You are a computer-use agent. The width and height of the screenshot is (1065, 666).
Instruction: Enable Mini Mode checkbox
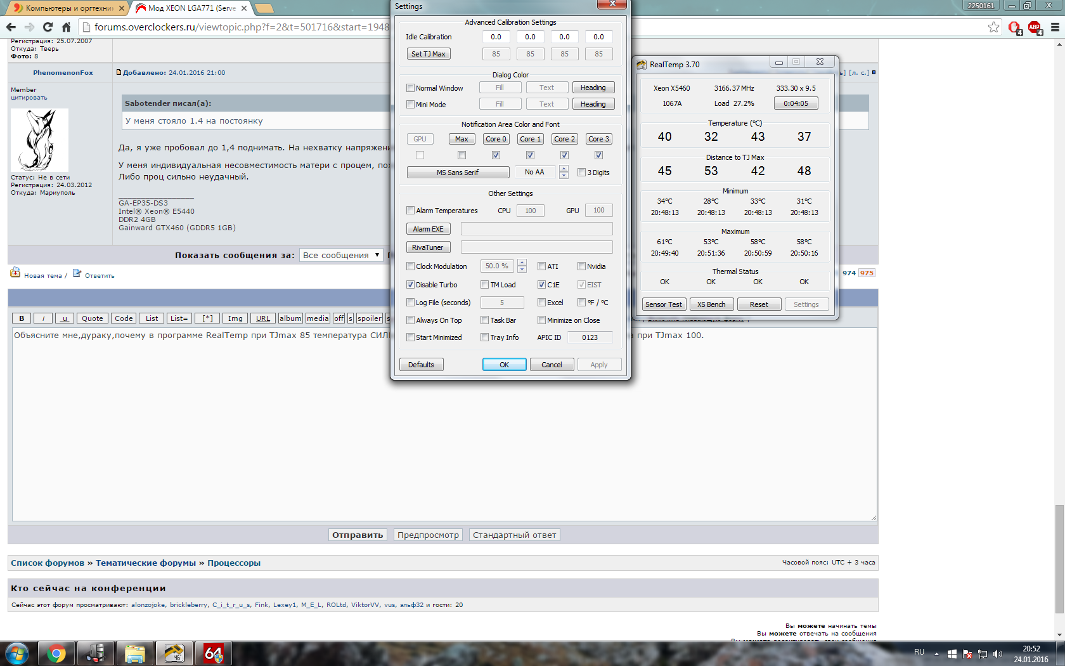click(410, 105)
